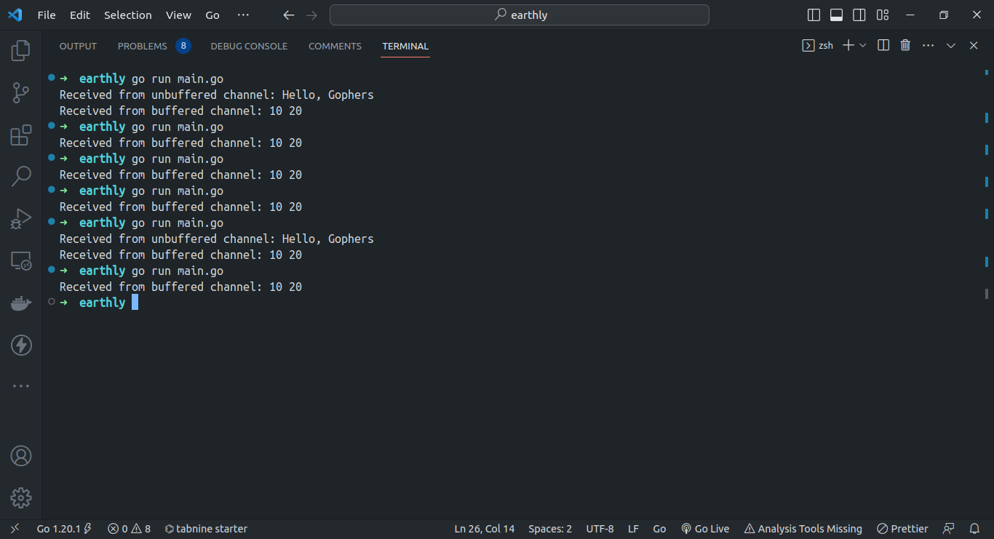The image size is (994, 539).
Task: Click the earthly command center search box
Action: pyautogui.click(x=520, y=15)
